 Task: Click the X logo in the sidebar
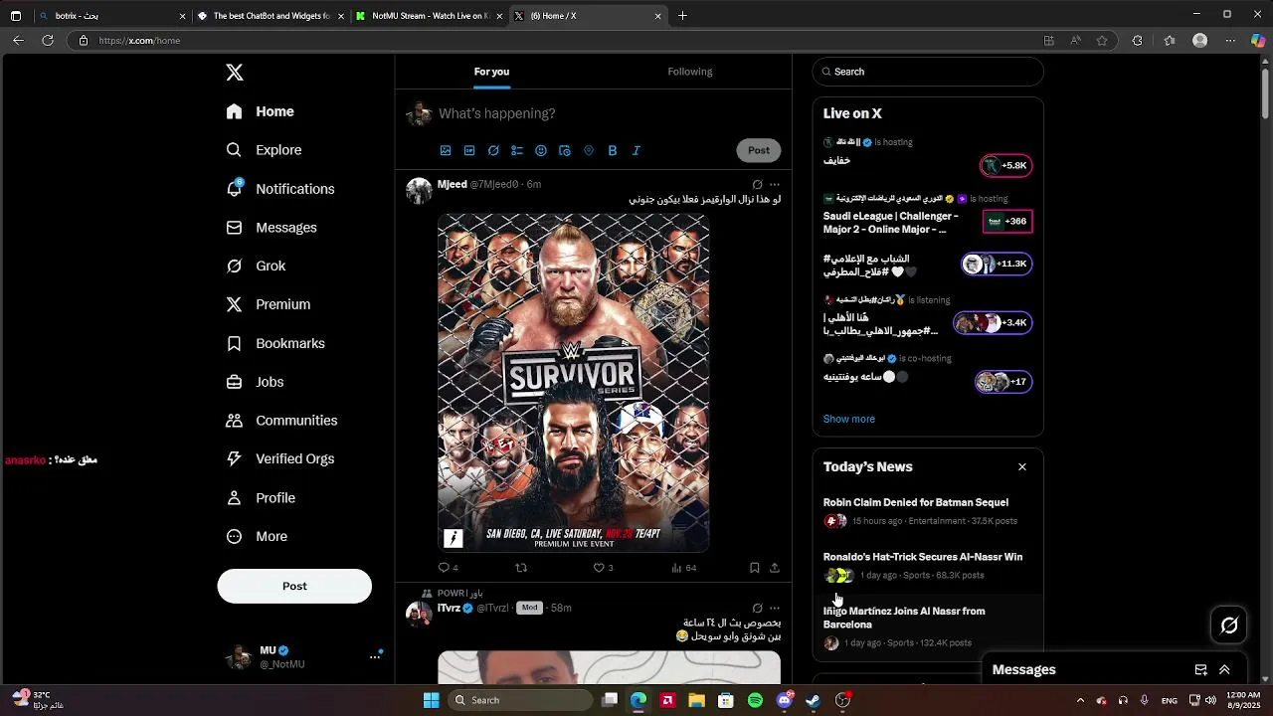click(x=235, y=73)
